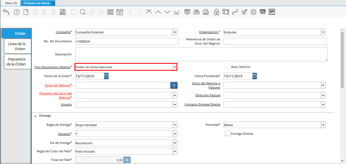Open the Fecha de la Orden calendar picker
The image size is (346, 164).
[106, 76]
